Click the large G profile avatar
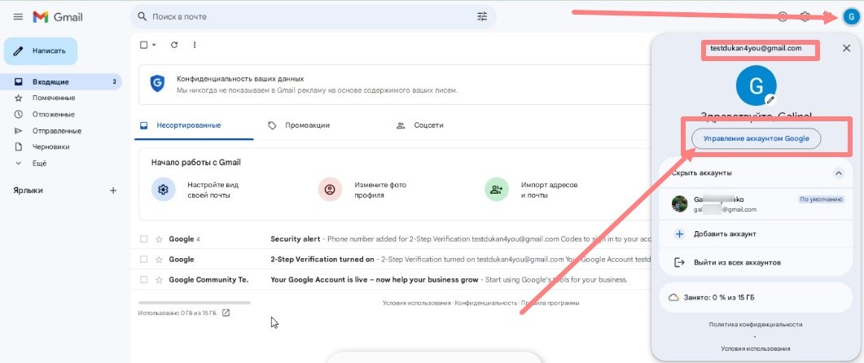864x363 pixels. pyautogui.click(x=756, y=86)
